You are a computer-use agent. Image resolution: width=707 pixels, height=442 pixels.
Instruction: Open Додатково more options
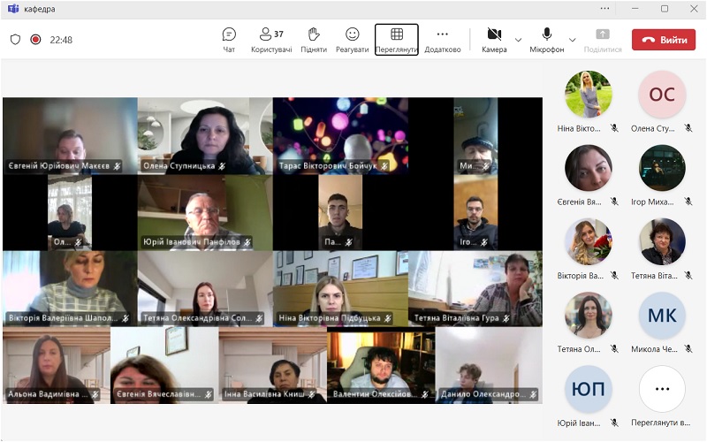coord(443,40)
